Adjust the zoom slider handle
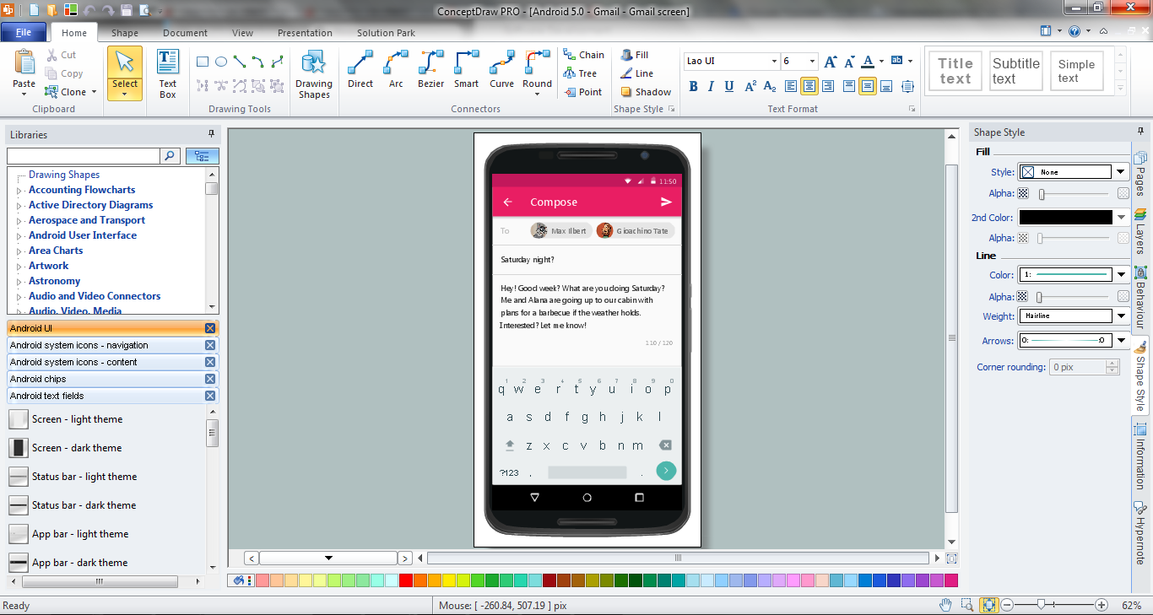The height and width of the screenshot is (615, 1153). tap(1042, 605)
